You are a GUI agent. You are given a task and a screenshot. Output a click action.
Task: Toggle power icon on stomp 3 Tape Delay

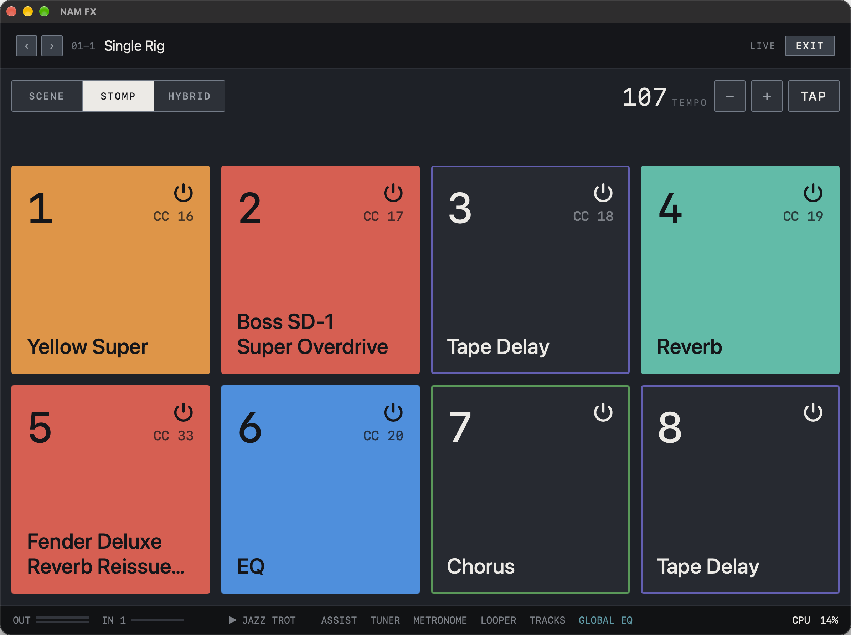coord(603,193)
